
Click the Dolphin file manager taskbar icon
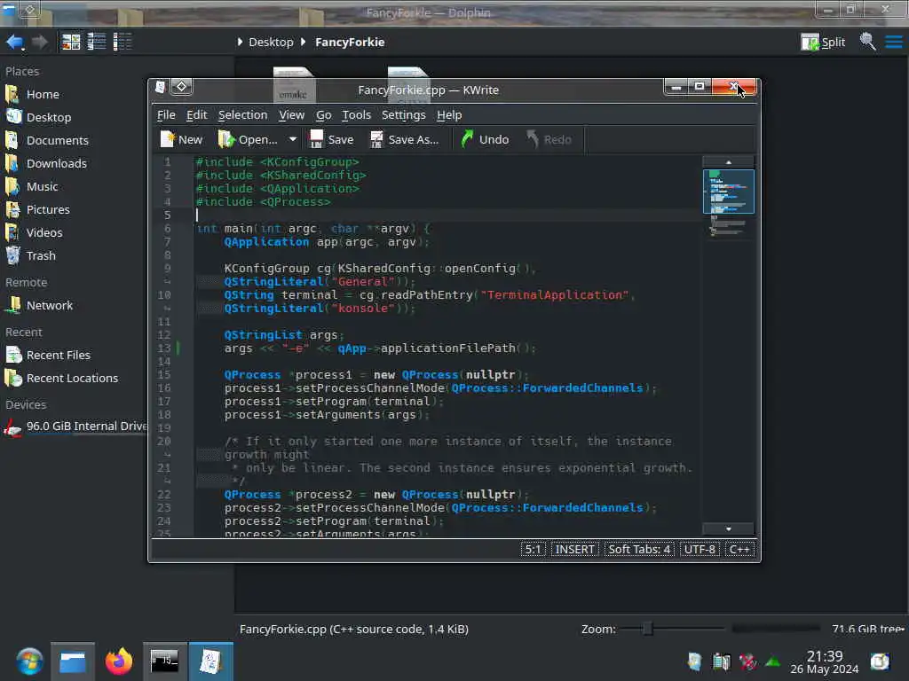73,661
